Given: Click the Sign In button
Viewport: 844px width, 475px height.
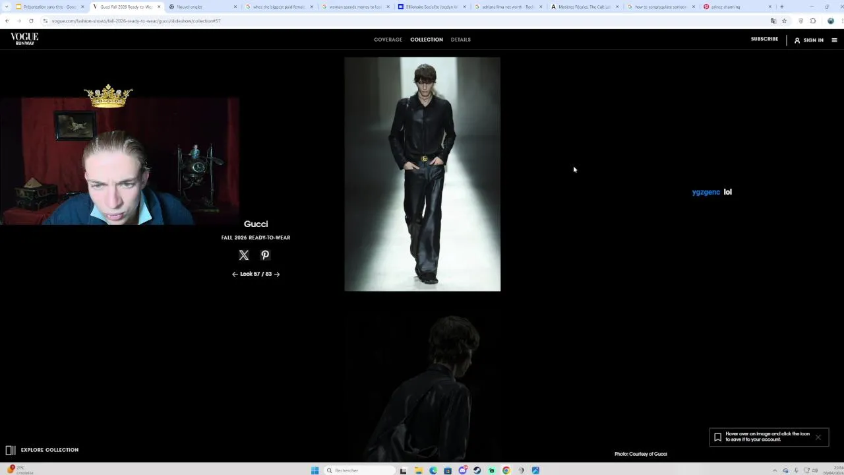Looking at the screenshot, I should (808, 40).
